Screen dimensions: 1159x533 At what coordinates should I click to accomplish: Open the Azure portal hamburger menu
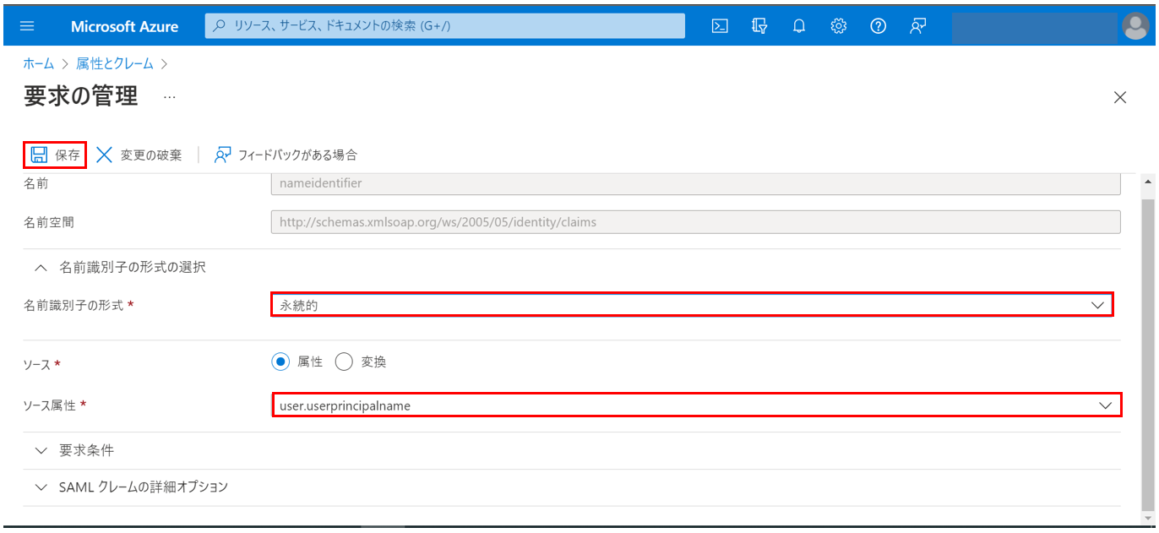(27, 26)
